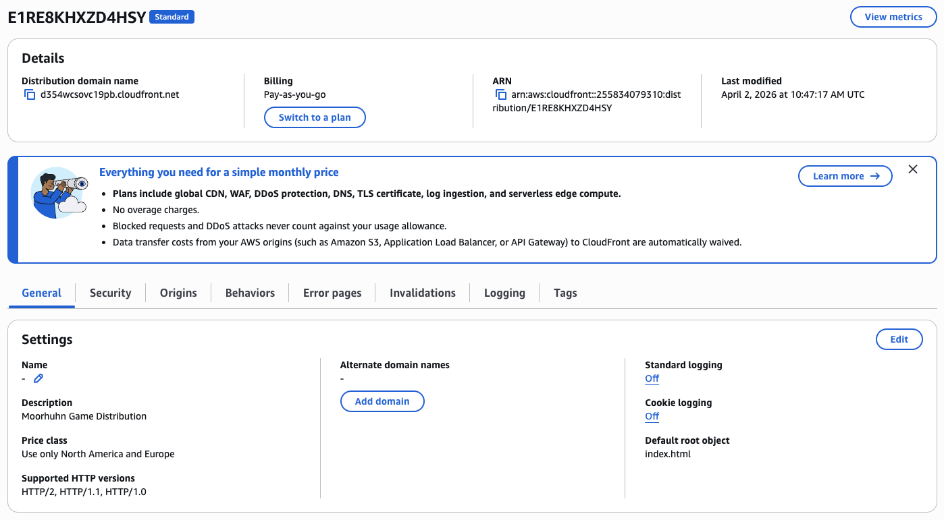Copy the distribution domain name
The image size is (944, 520).
click(28, 94)
